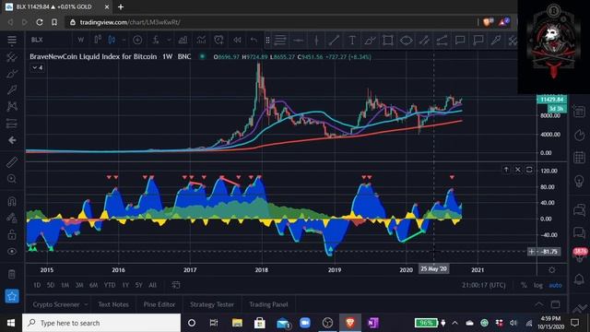Toggle auto scale mode
590x332 pixels.
(555, 285)
